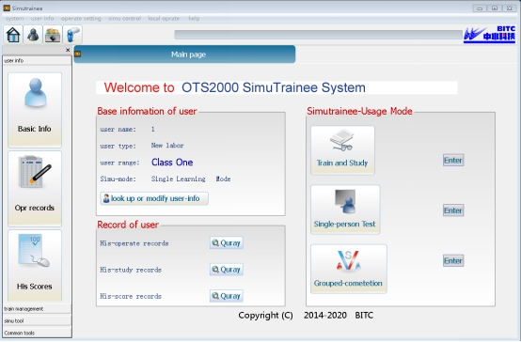521x342 pixels.
Task: Expand the user info panel section
Action: click(x=37, y=60)
